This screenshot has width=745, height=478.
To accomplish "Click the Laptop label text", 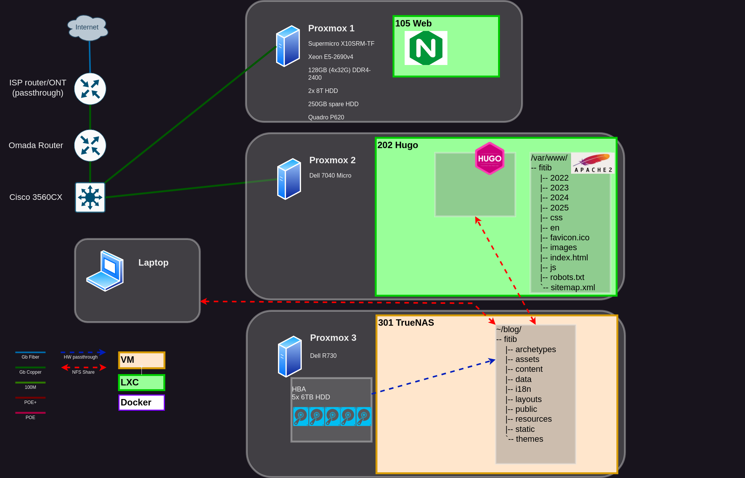I will coord(153,263).
